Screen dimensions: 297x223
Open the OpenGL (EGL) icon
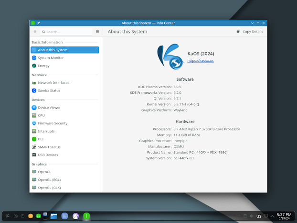(x=34, y=180)
